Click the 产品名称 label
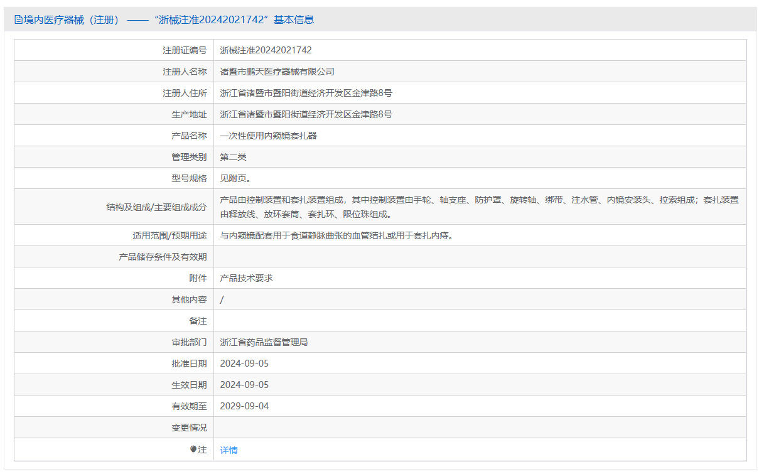 [x=189, y=136]
